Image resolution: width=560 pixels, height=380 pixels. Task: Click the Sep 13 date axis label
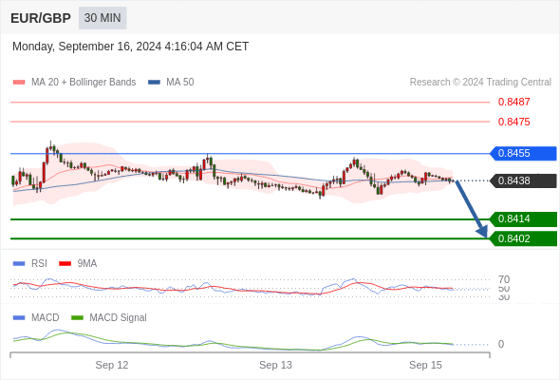pos(275,365)
